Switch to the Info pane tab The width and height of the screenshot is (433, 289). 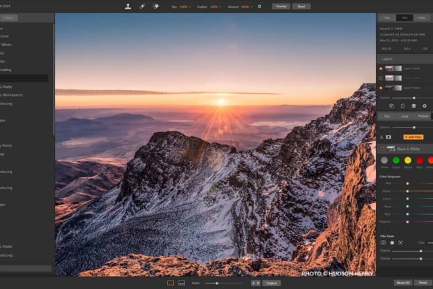[405, 18]
